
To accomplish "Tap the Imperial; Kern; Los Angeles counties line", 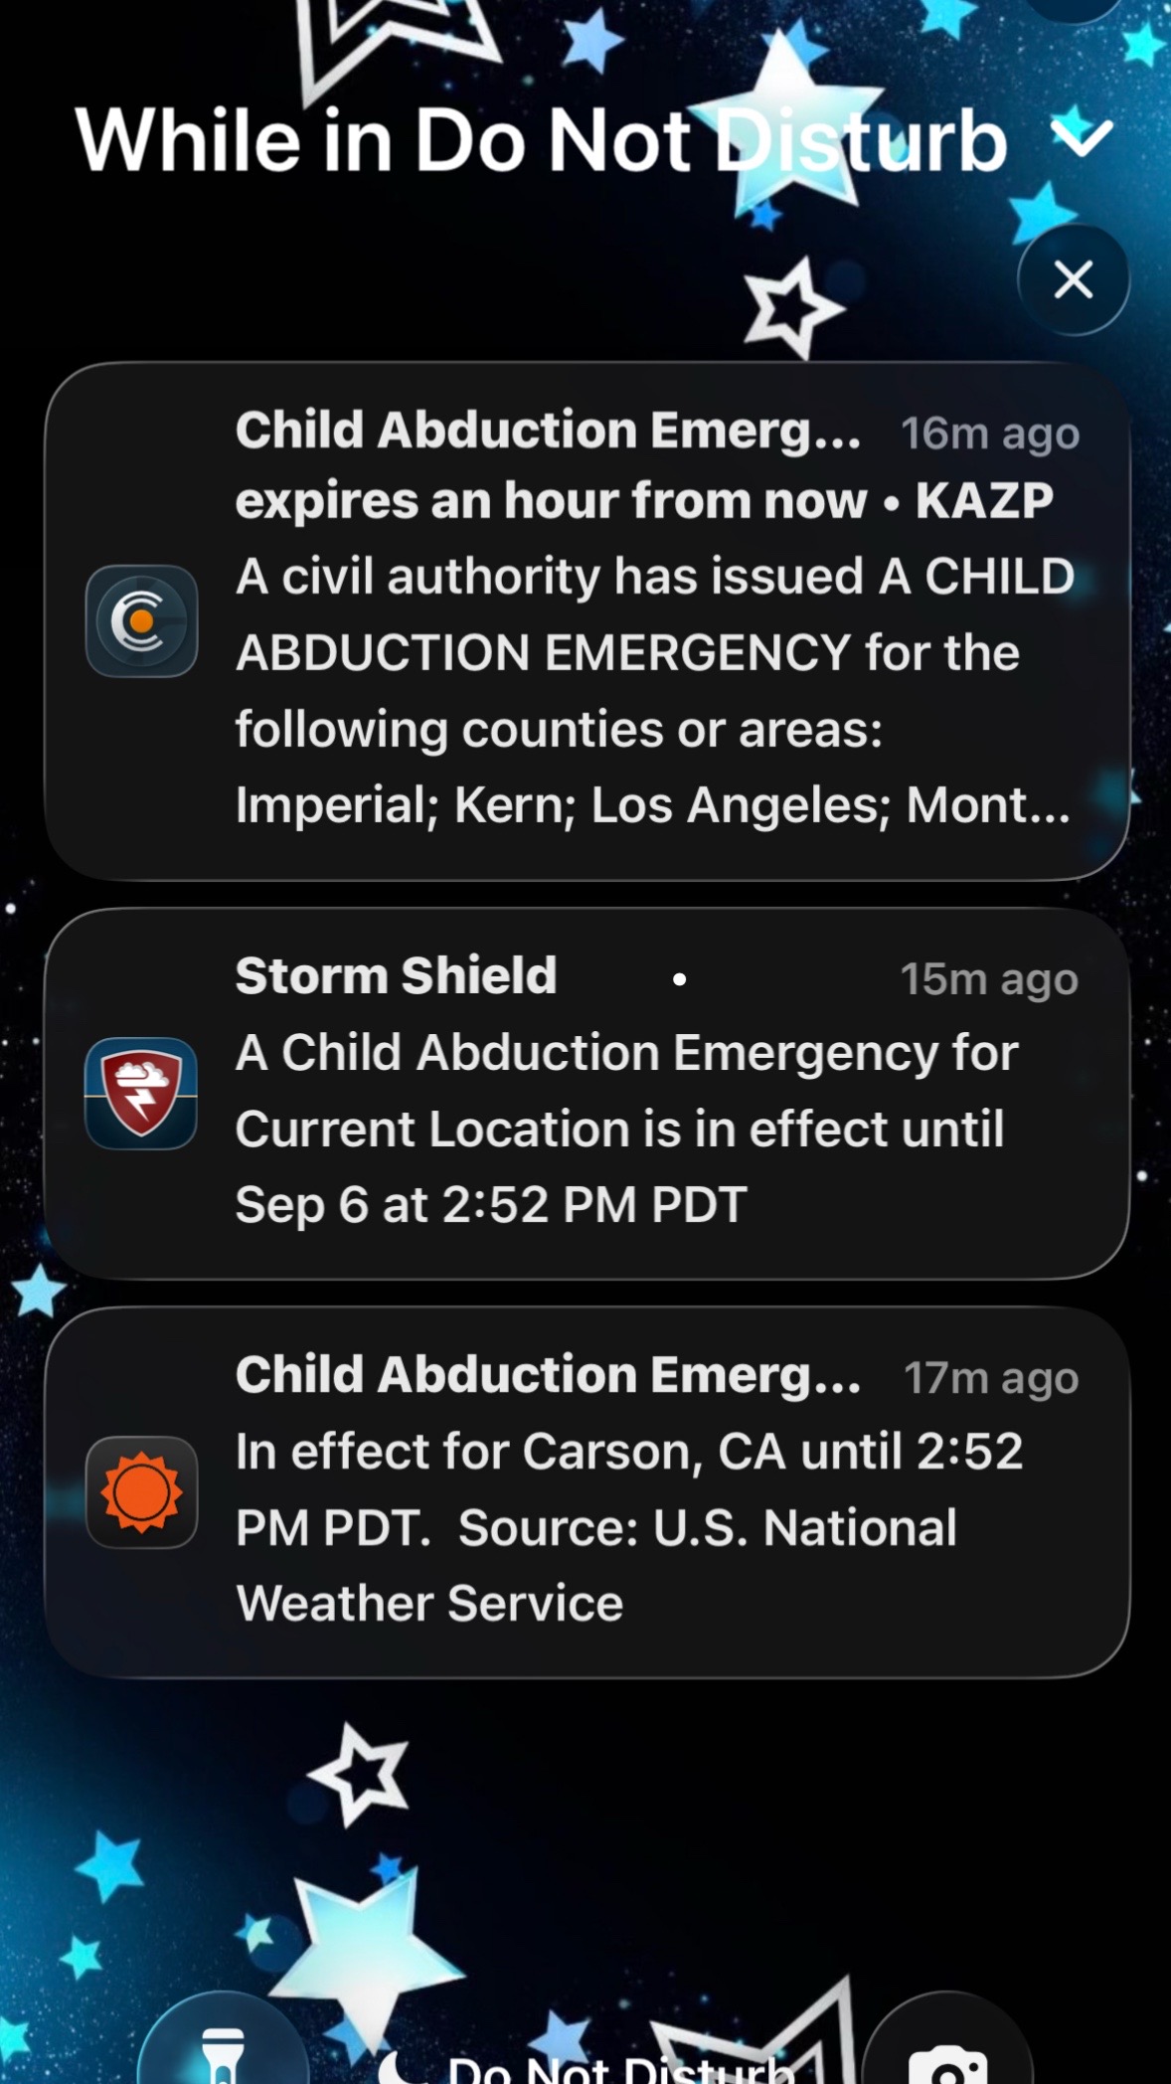I will [x=653, y=805].
